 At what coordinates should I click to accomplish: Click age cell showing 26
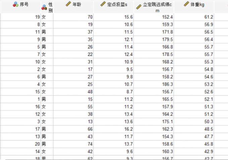[73, 47]
